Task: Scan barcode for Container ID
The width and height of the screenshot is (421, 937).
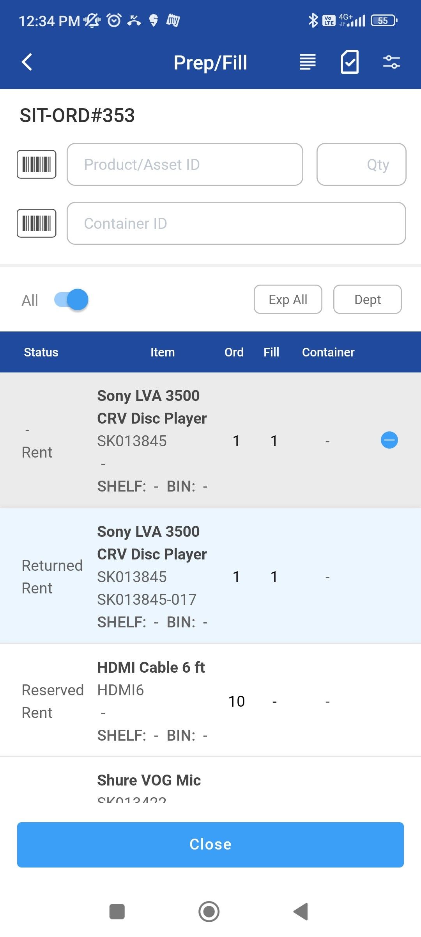Action: click(x=37, y=223)
